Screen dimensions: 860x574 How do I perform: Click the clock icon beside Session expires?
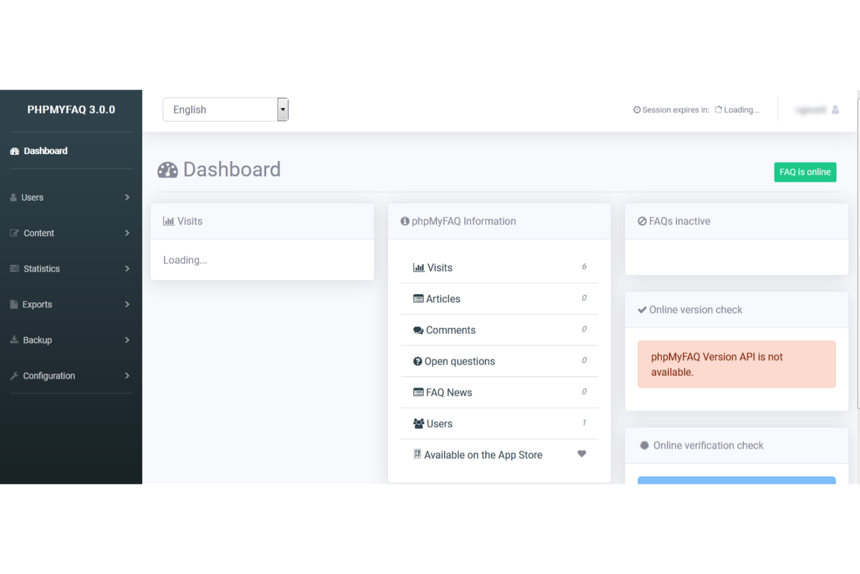pos(637,110)
